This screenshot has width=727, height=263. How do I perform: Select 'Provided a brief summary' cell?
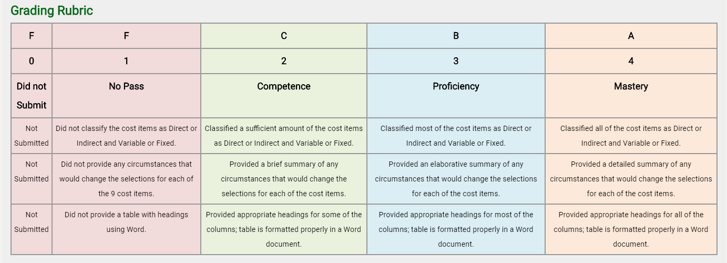pyautogui.click(x=284, y=179)
